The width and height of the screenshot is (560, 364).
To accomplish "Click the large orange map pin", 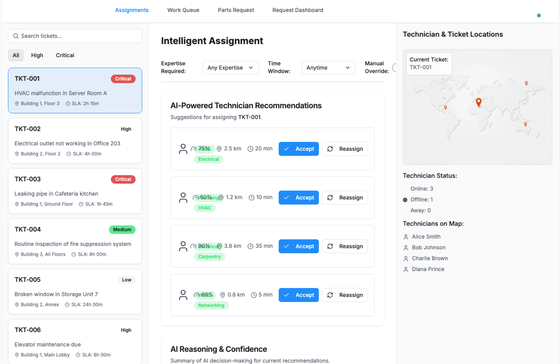I will tap(478, 102).
